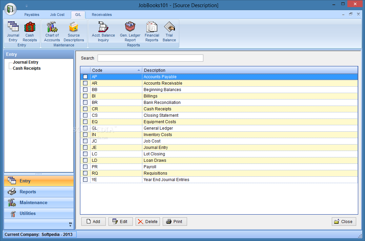Click the Close button at bottom right
The width and height of the screenshot is (365, 241).
[x=344, y=221]
